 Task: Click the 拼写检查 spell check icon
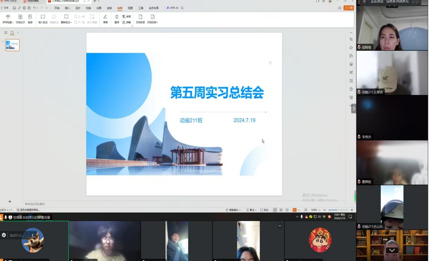coord(8,17)
